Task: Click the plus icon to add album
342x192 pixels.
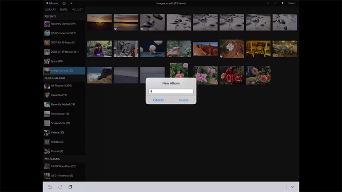Action: coord(71,3)
